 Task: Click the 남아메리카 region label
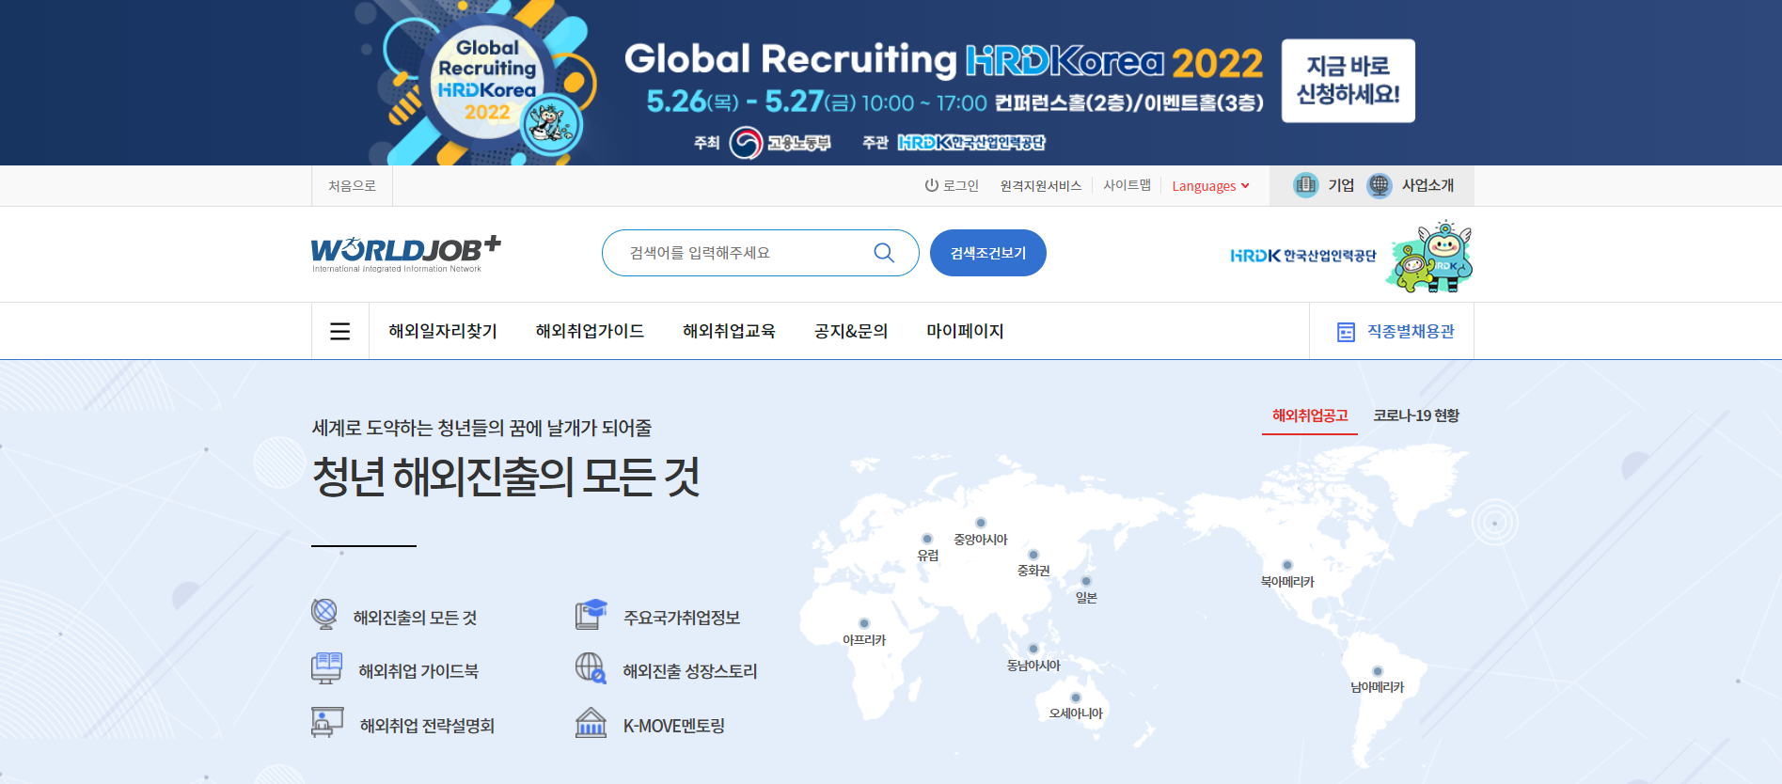(x=1378, y=687)
